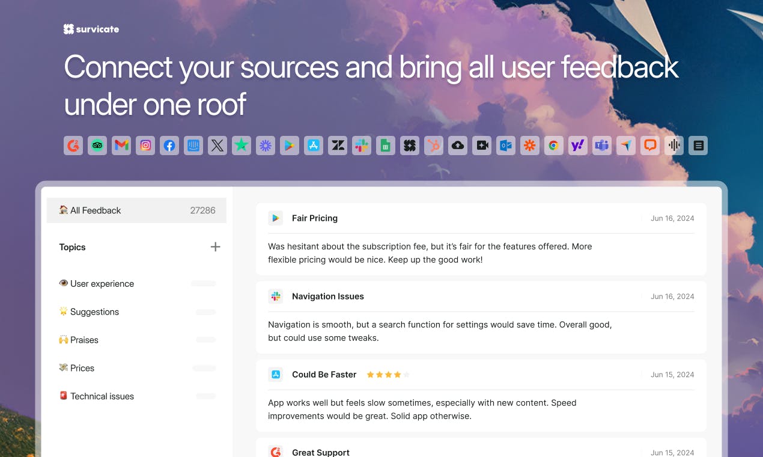Open the Could Be Faster feedback title
The height and width of the screenshot is (457, 763).
324,375
